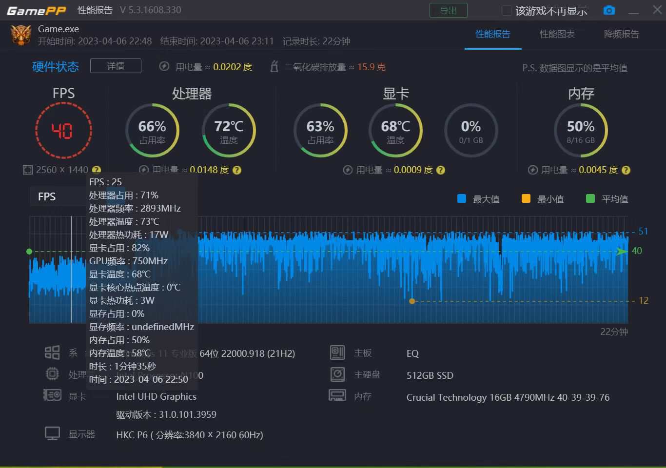This screenshot has height=468, width=666.
Task: Click the P.S. 数据图显示的是平均值 note
Action: pos(575,68)
